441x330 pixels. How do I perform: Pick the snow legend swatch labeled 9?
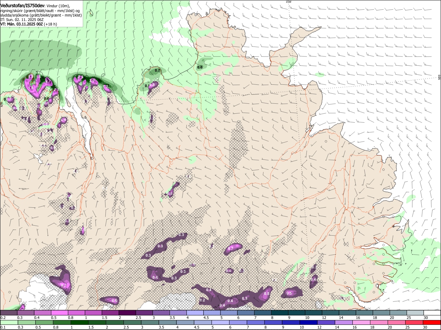[297, 312]
